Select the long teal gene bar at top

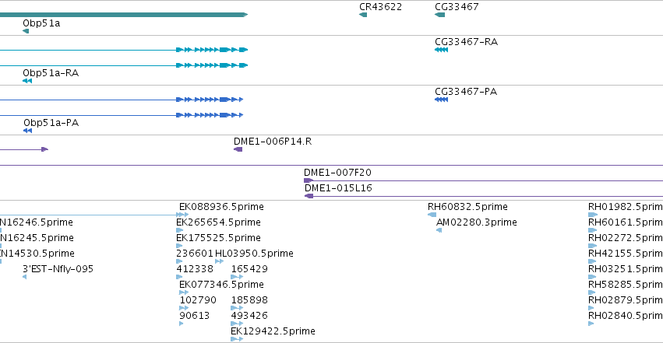point(123,15)
